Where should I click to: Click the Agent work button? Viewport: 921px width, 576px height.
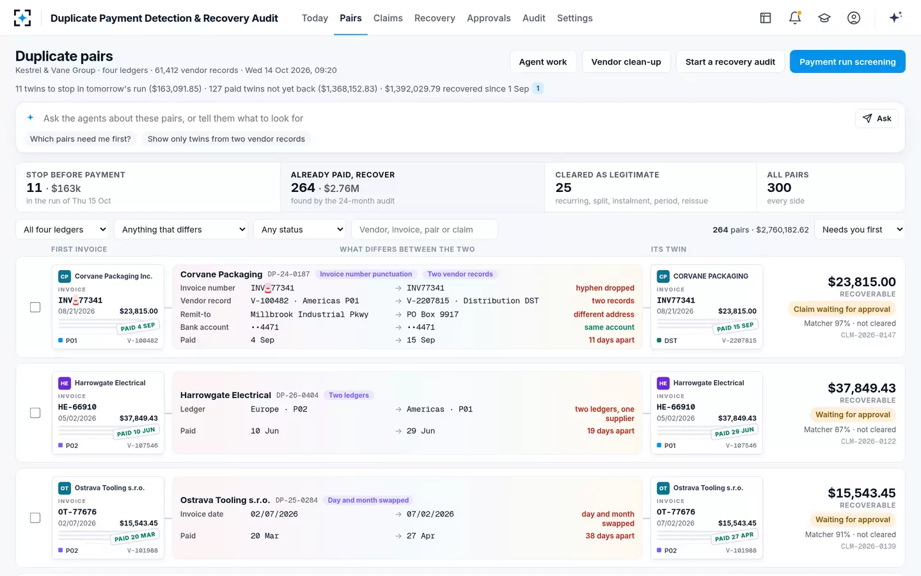543,61
